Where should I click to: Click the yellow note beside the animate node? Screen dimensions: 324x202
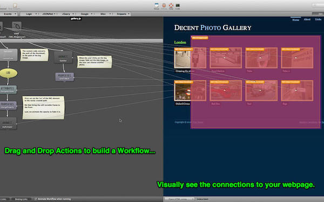[x=94, y=62]
